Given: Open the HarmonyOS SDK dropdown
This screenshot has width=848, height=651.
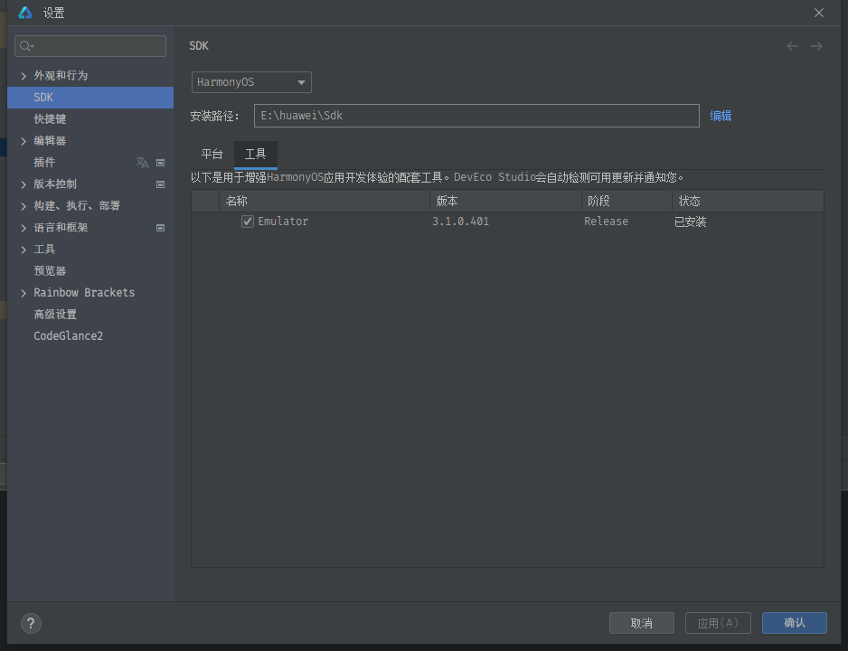Looking at the screenshot, I should tap(251, 82).
